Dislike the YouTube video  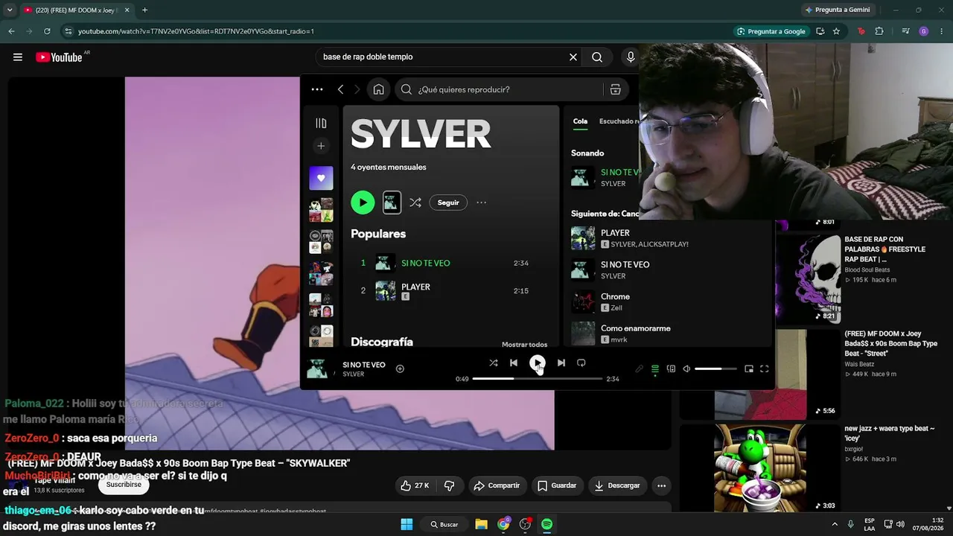449,485
